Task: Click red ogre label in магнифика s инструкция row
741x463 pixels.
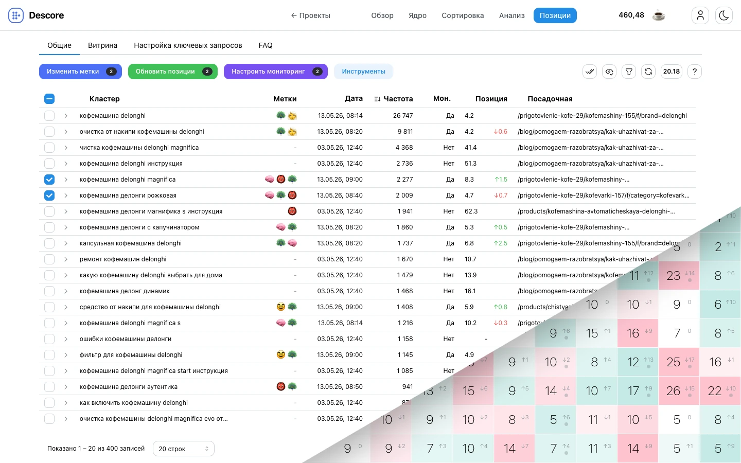Action: point(292,211)
